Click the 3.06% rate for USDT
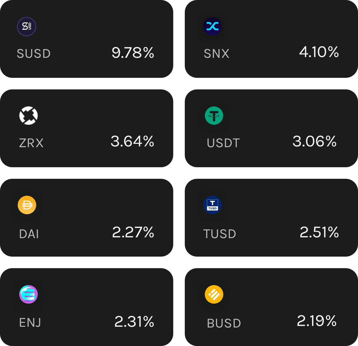Image resolution: width=358 pixels, height=346 pixels. click(315, 142)
